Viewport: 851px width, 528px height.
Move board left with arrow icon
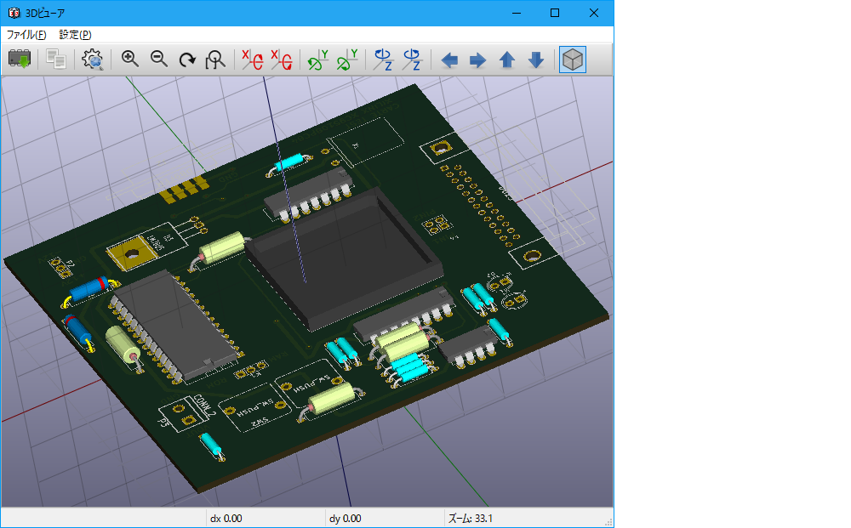click(449, 60)
